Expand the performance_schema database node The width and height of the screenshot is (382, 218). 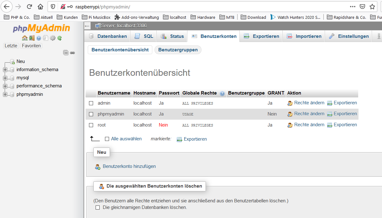[x=5, y=86]
